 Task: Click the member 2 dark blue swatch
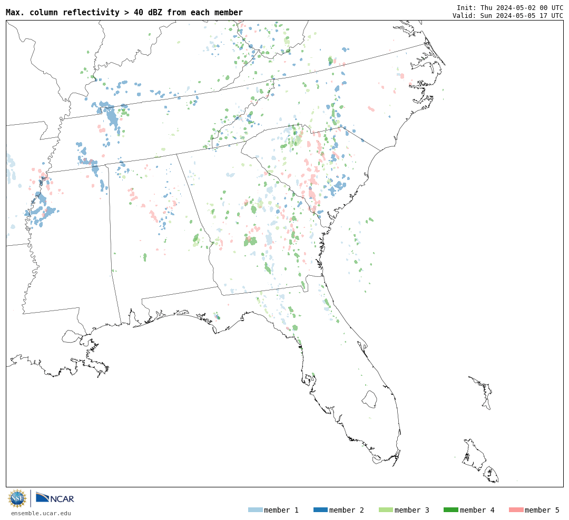[320, 510]
